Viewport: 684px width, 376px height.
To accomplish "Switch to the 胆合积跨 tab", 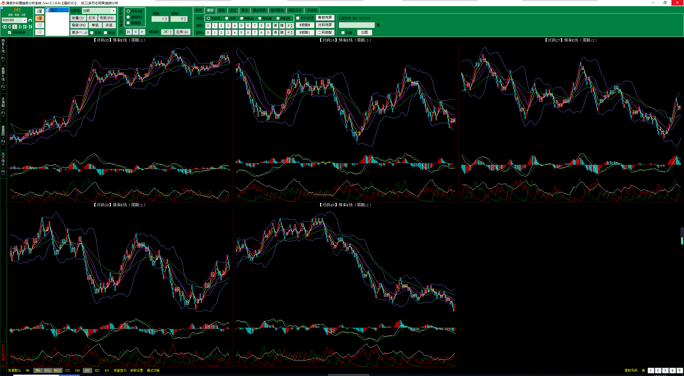I will [x=259, y=10].
